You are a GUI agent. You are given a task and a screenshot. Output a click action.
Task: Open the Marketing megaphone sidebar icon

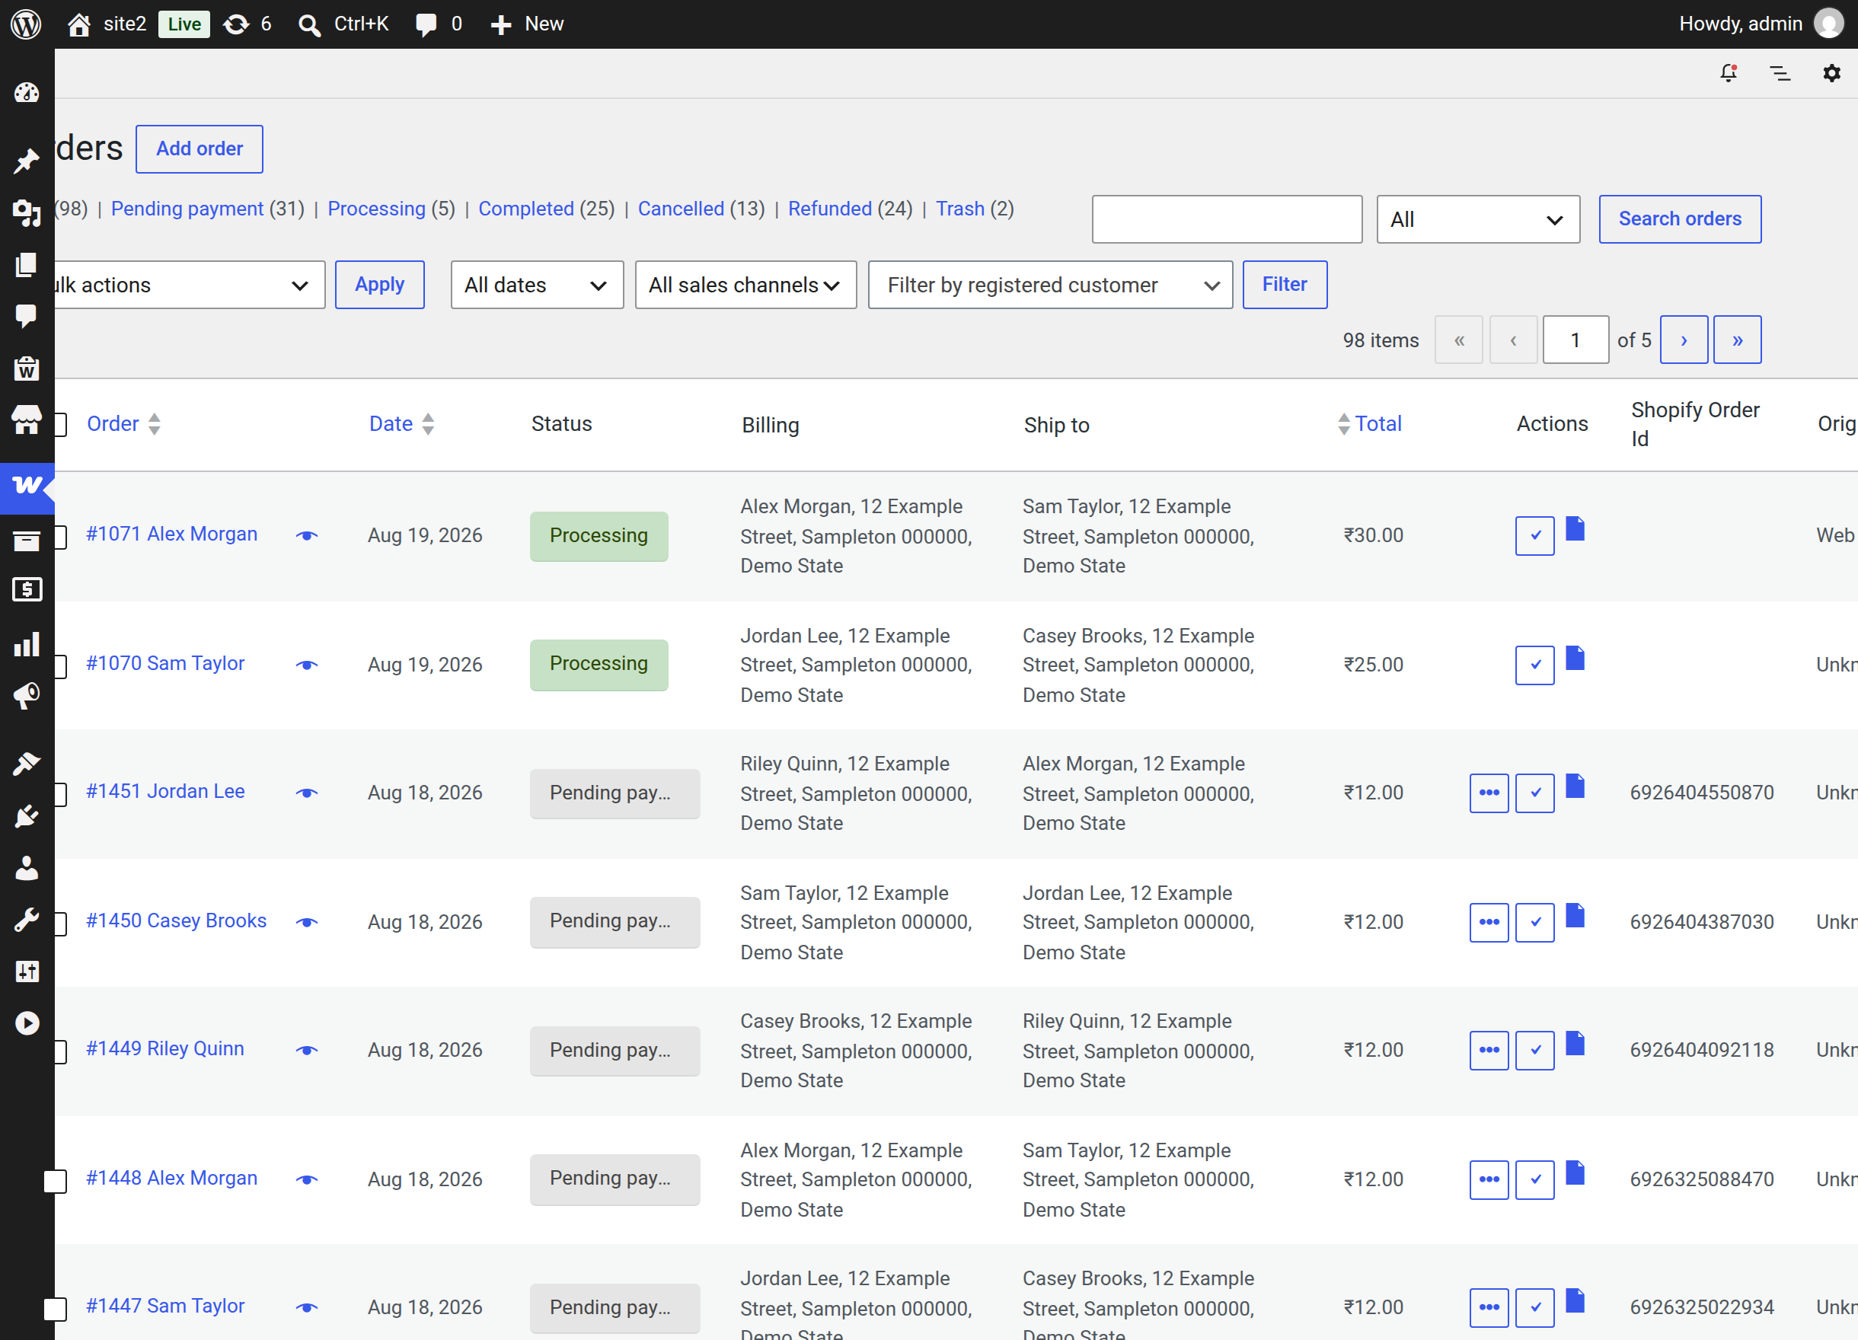point(27,696)
